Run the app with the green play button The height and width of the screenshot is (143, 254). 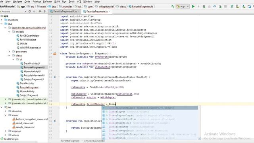click(x=193, y=6)
